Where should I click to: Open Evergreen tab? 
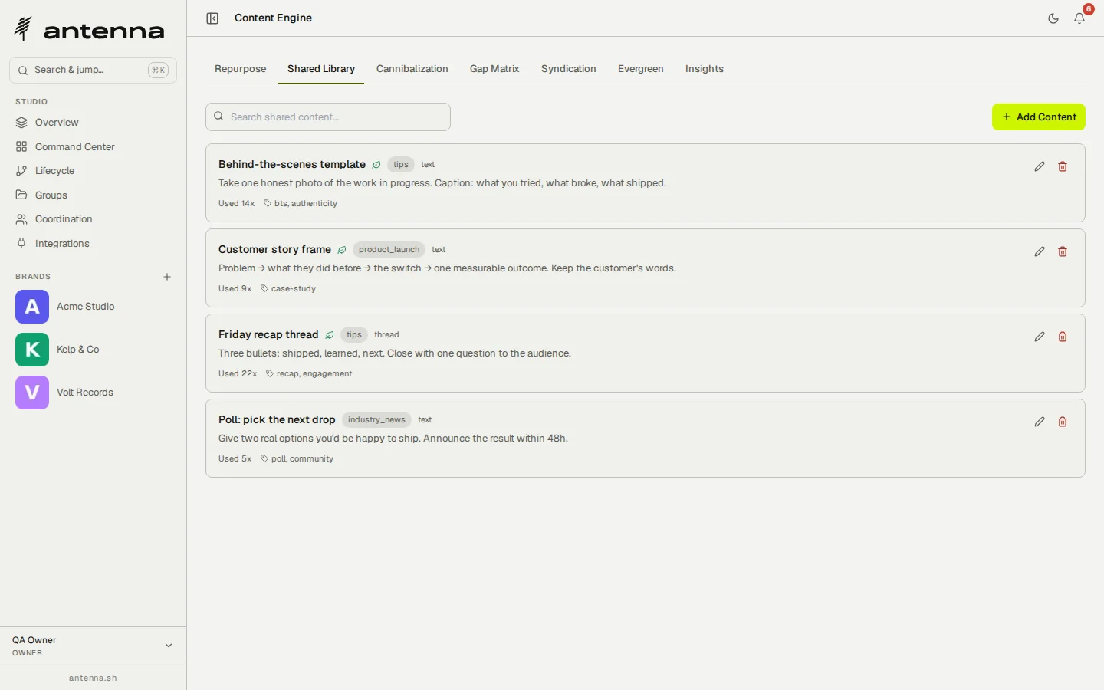coord(641,69)
